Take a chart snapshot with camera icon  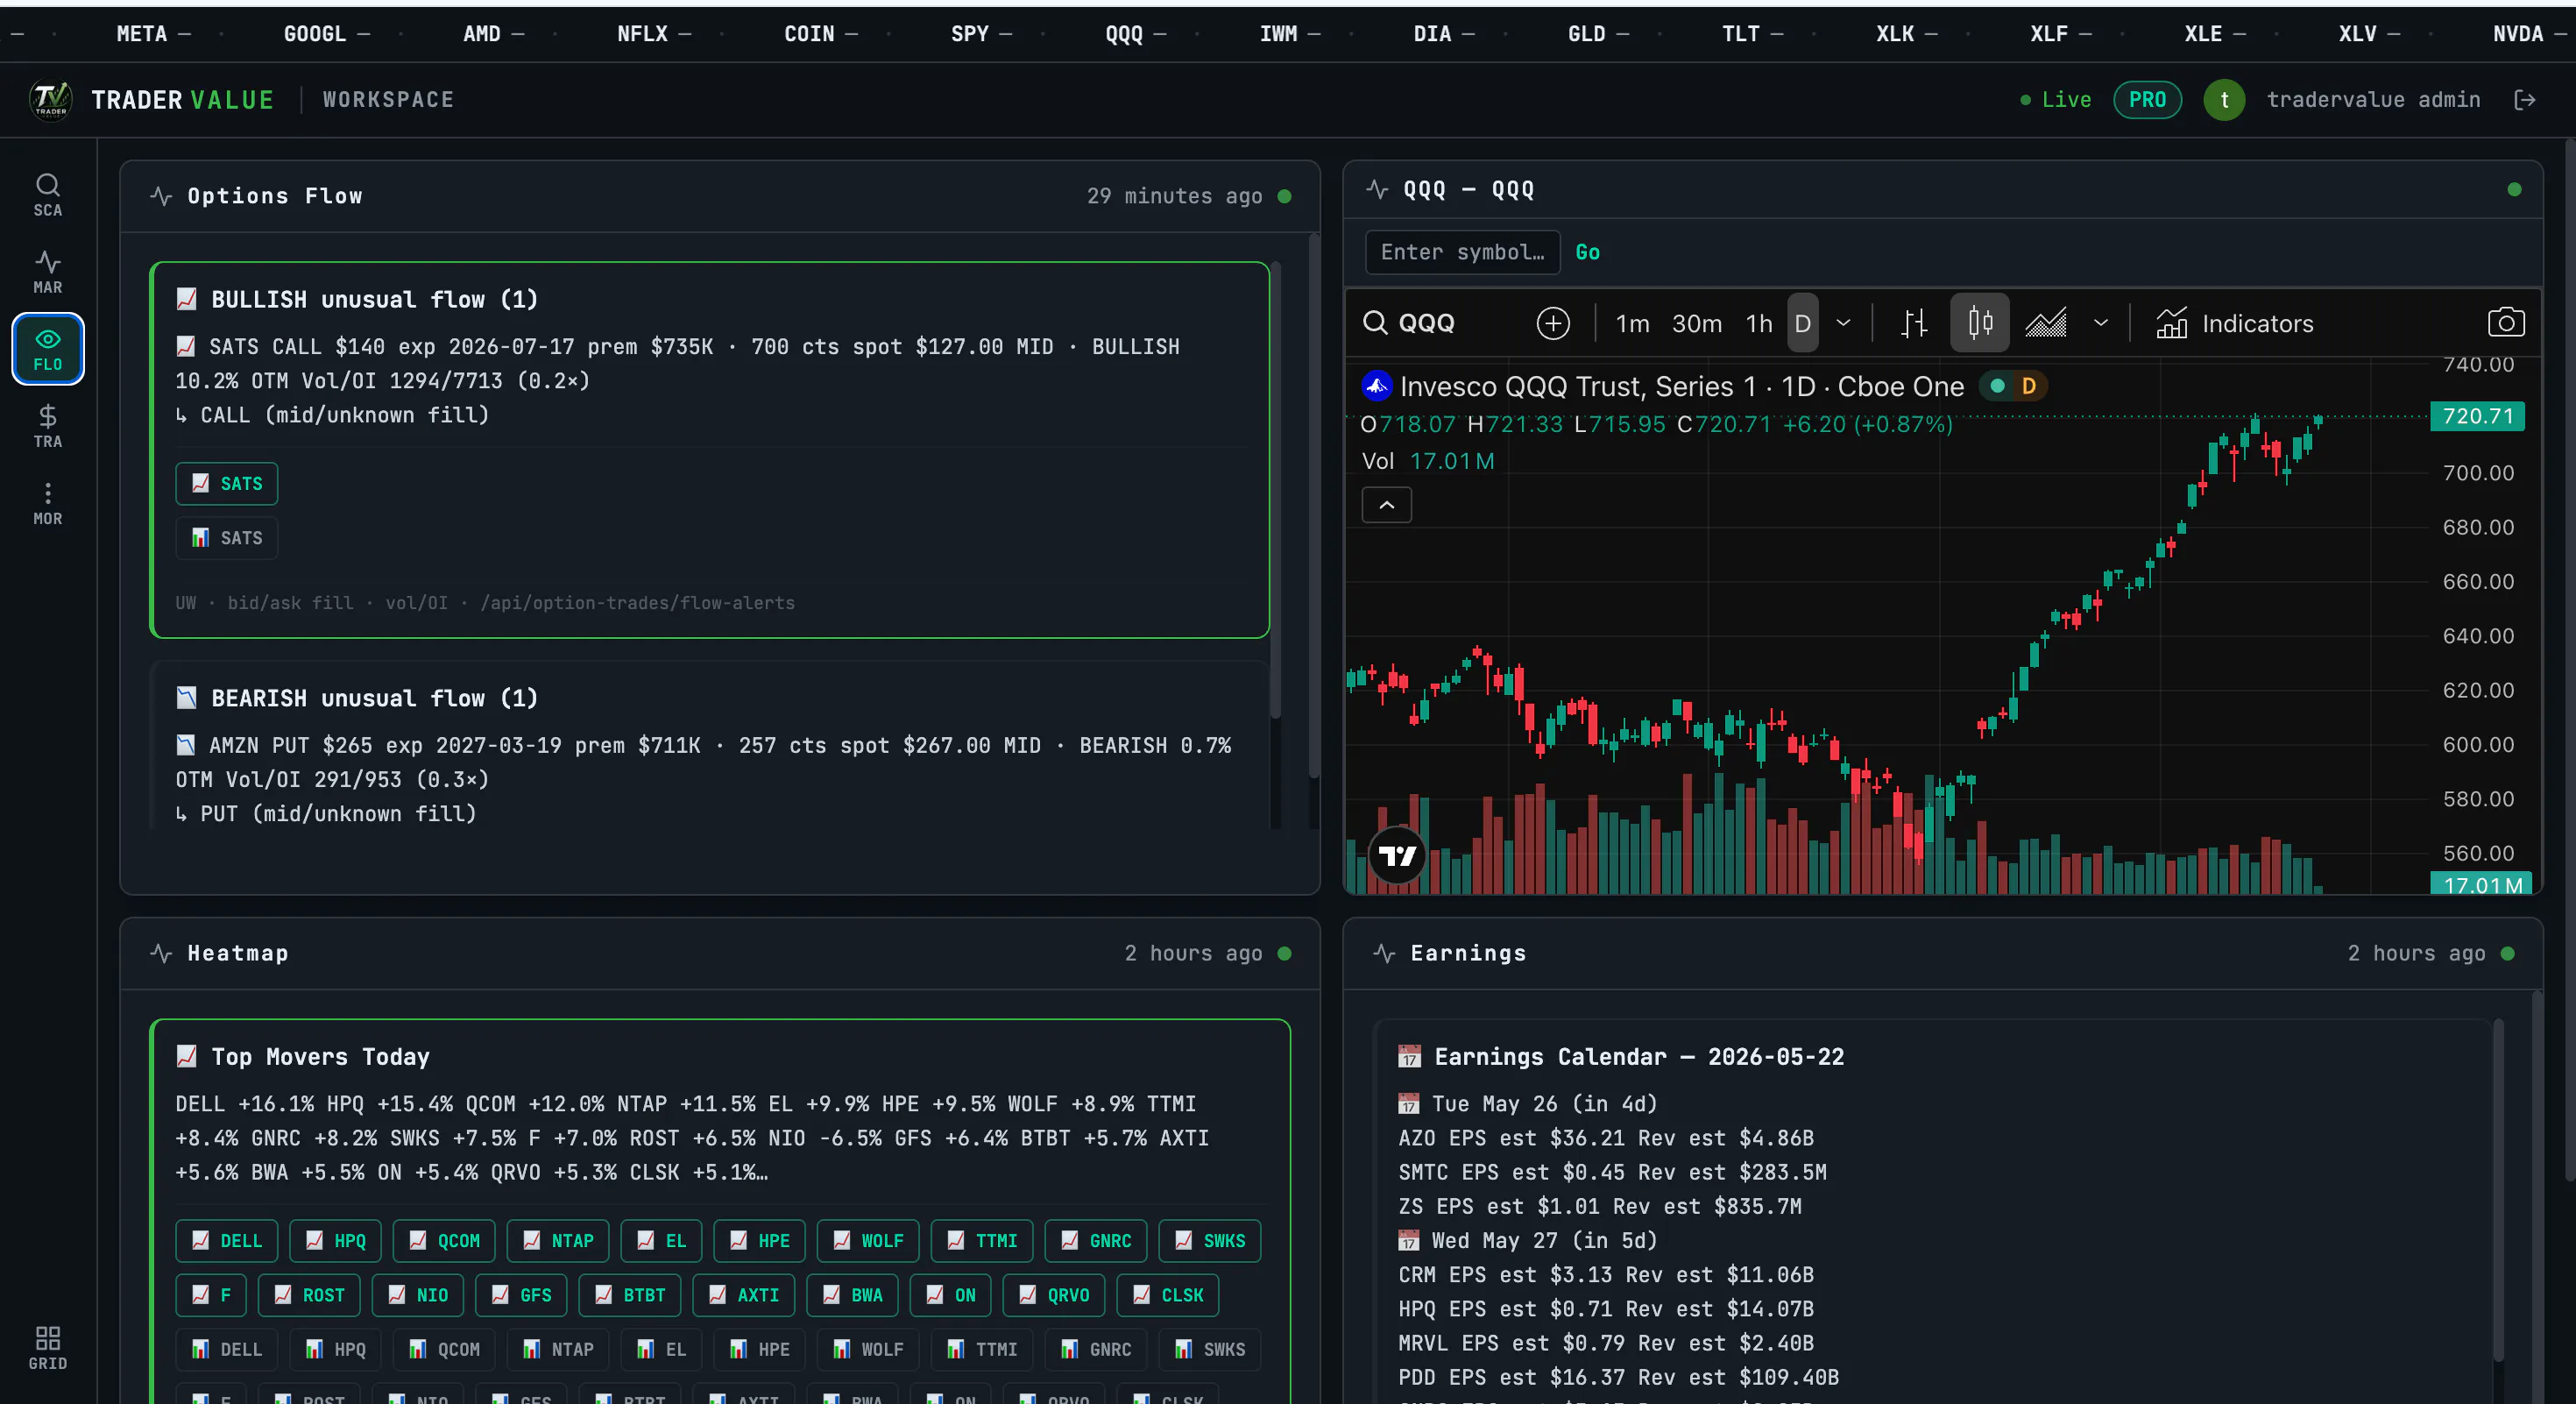[2506, 322]
